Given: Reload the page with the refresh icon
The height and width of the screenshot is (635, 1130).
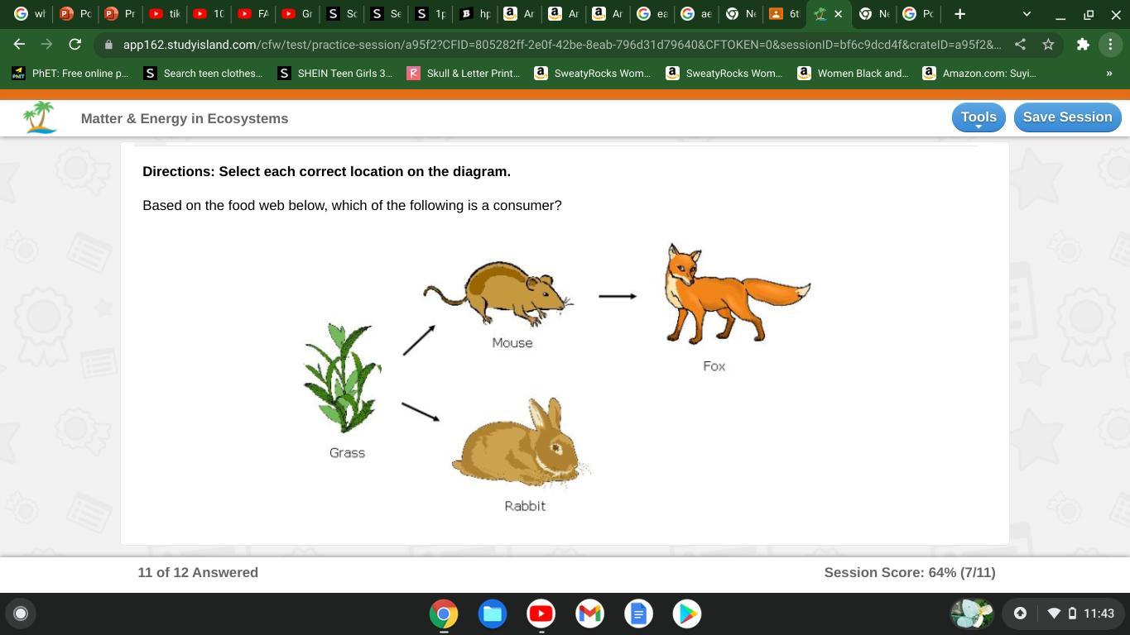Looking at the screenshot, I should coord(75,45).
